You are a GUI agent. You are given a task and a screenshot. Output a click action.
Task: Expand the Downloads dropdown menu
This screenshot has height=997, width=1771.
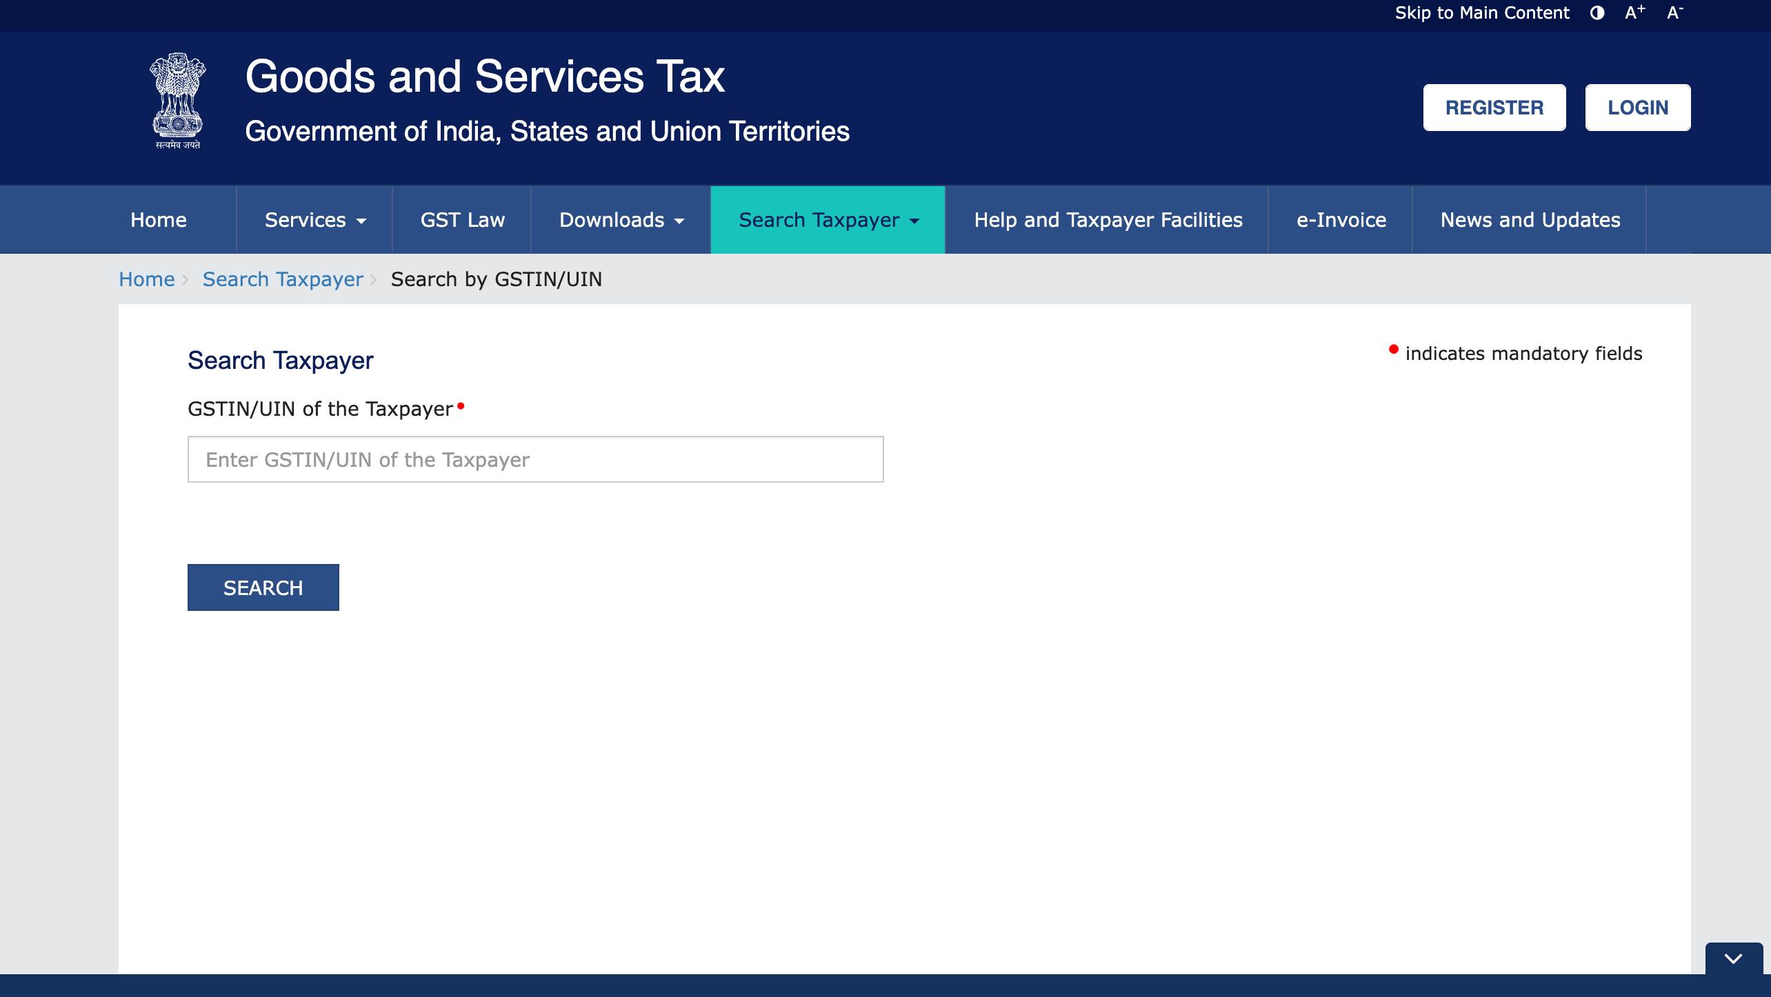(621, 220)
